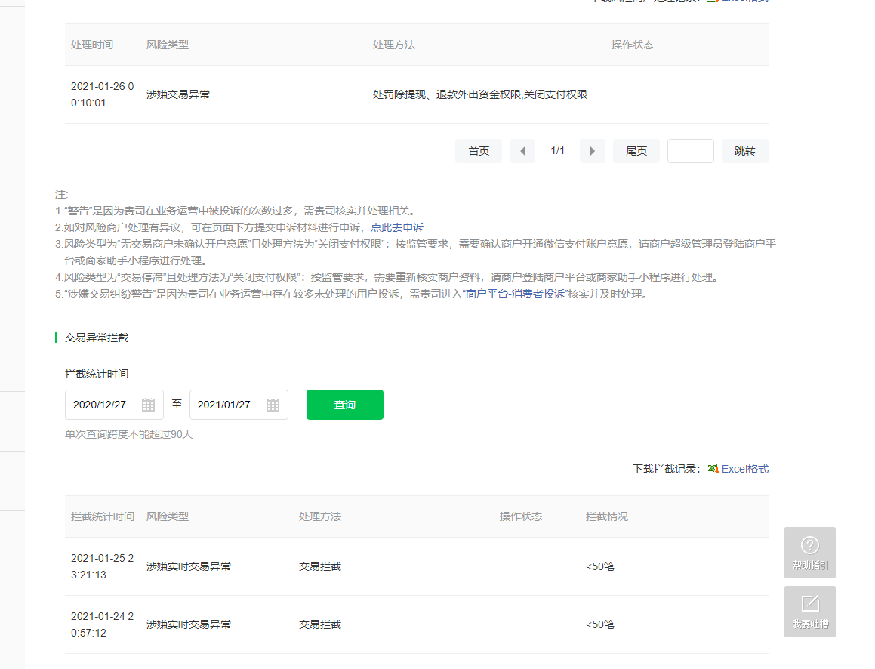Image resolution: width=875 pixels, height=669 pixels.
Task: Select the 处理方法 header in upper table
Action: coord(394,45)
